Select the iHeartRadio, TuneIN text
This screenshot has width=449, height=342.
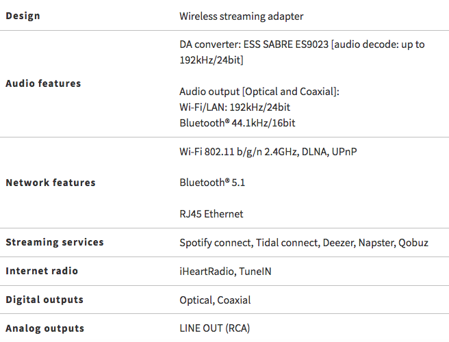pos(225,272)
